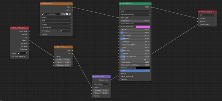Click the pink Subsurface Color swatch

pos(143,27)
